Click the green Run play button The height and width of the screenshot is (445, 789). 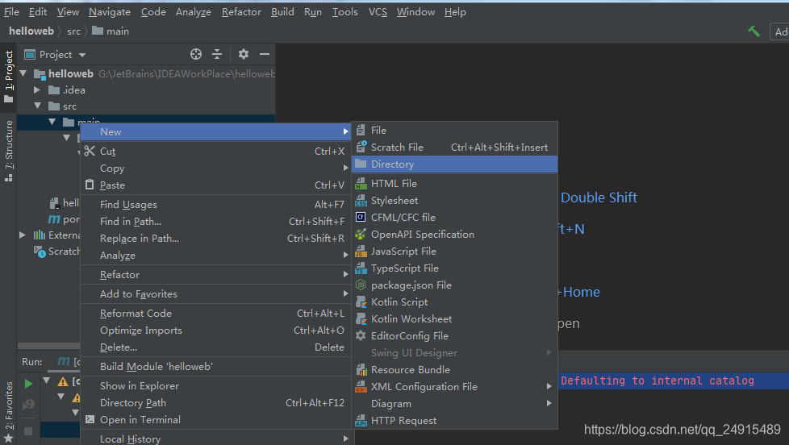pos(29,384)
